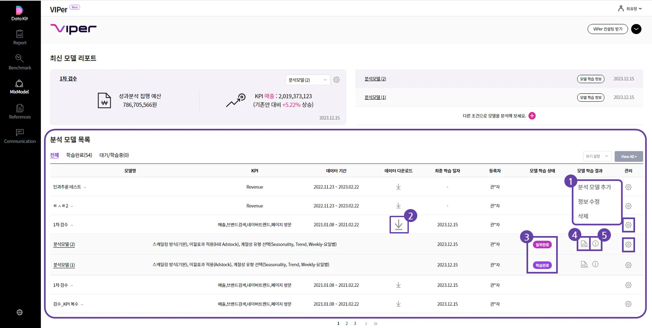The image size is (652, 328).
Task: Click the gear icon next to 분석모델 (2) dropdown
Action: coord(336,80)
